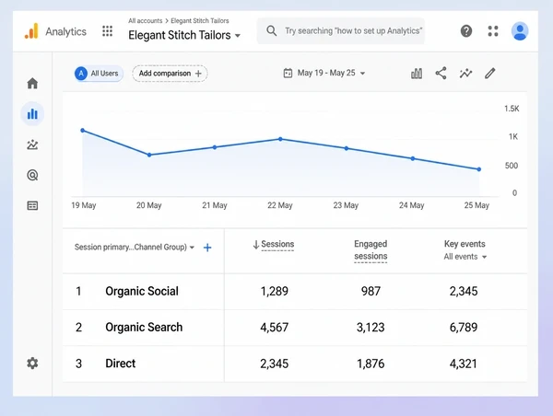Open Reports in the sidebar

[x=32, y=114]
